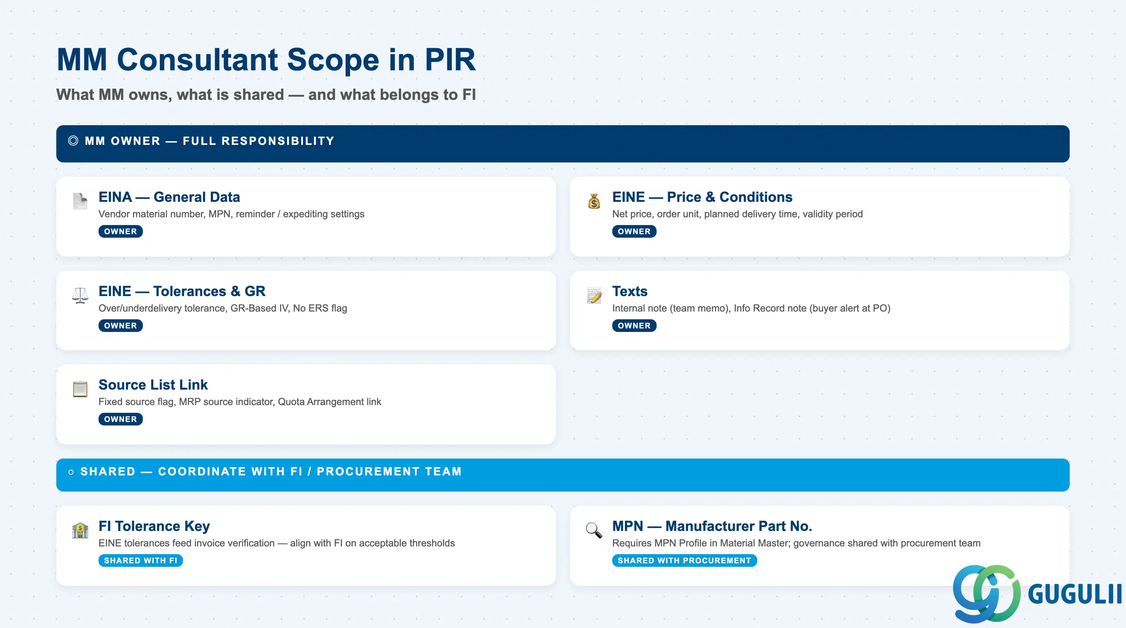Click 'Fixed source flag, MRP source indicator' description
The width and height of the screenshot is (1126, 628).
click(x=240, y=402)
